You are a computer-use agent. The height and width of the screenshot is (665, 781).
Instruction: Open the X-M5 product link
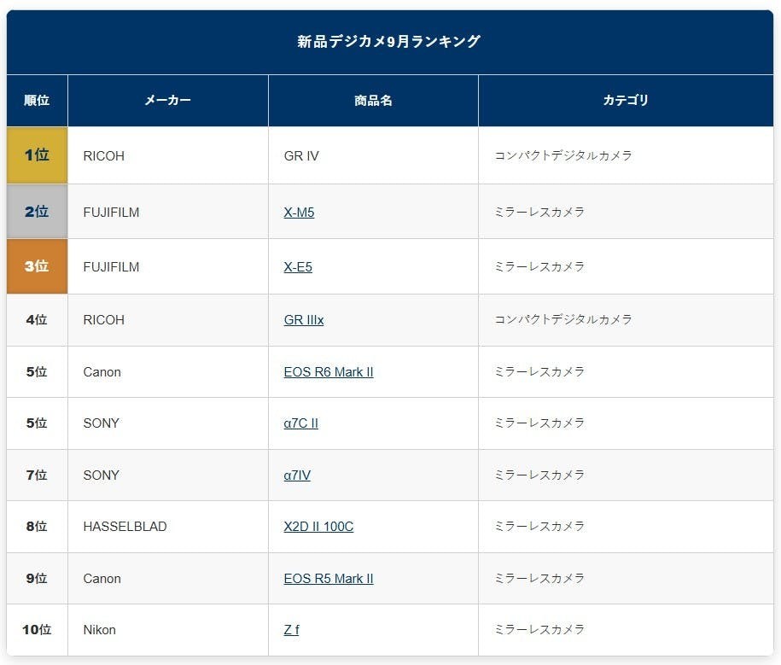point(299,213)
